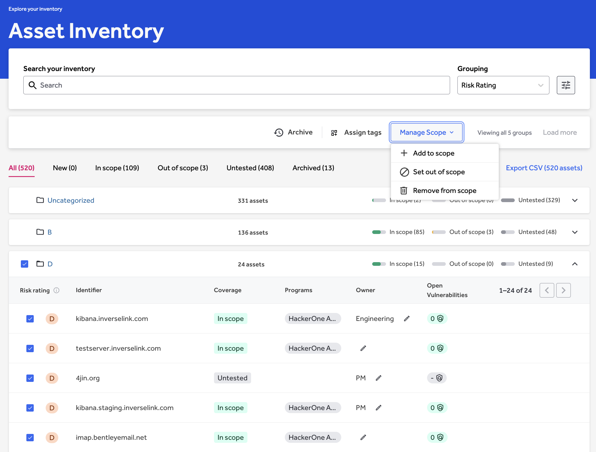596x452 pixels.
Task: Edit owner pencil for kibana.inverselink.com
Action: click(407, 319)
